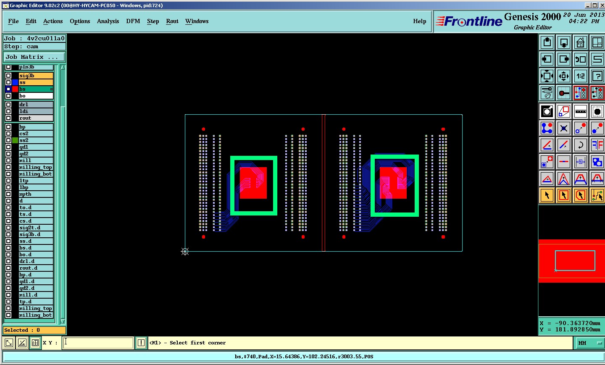The width and height of the screenshot is (605, 365).
Task: Click in the X Y coordinate input field
Action: point(98,343)
